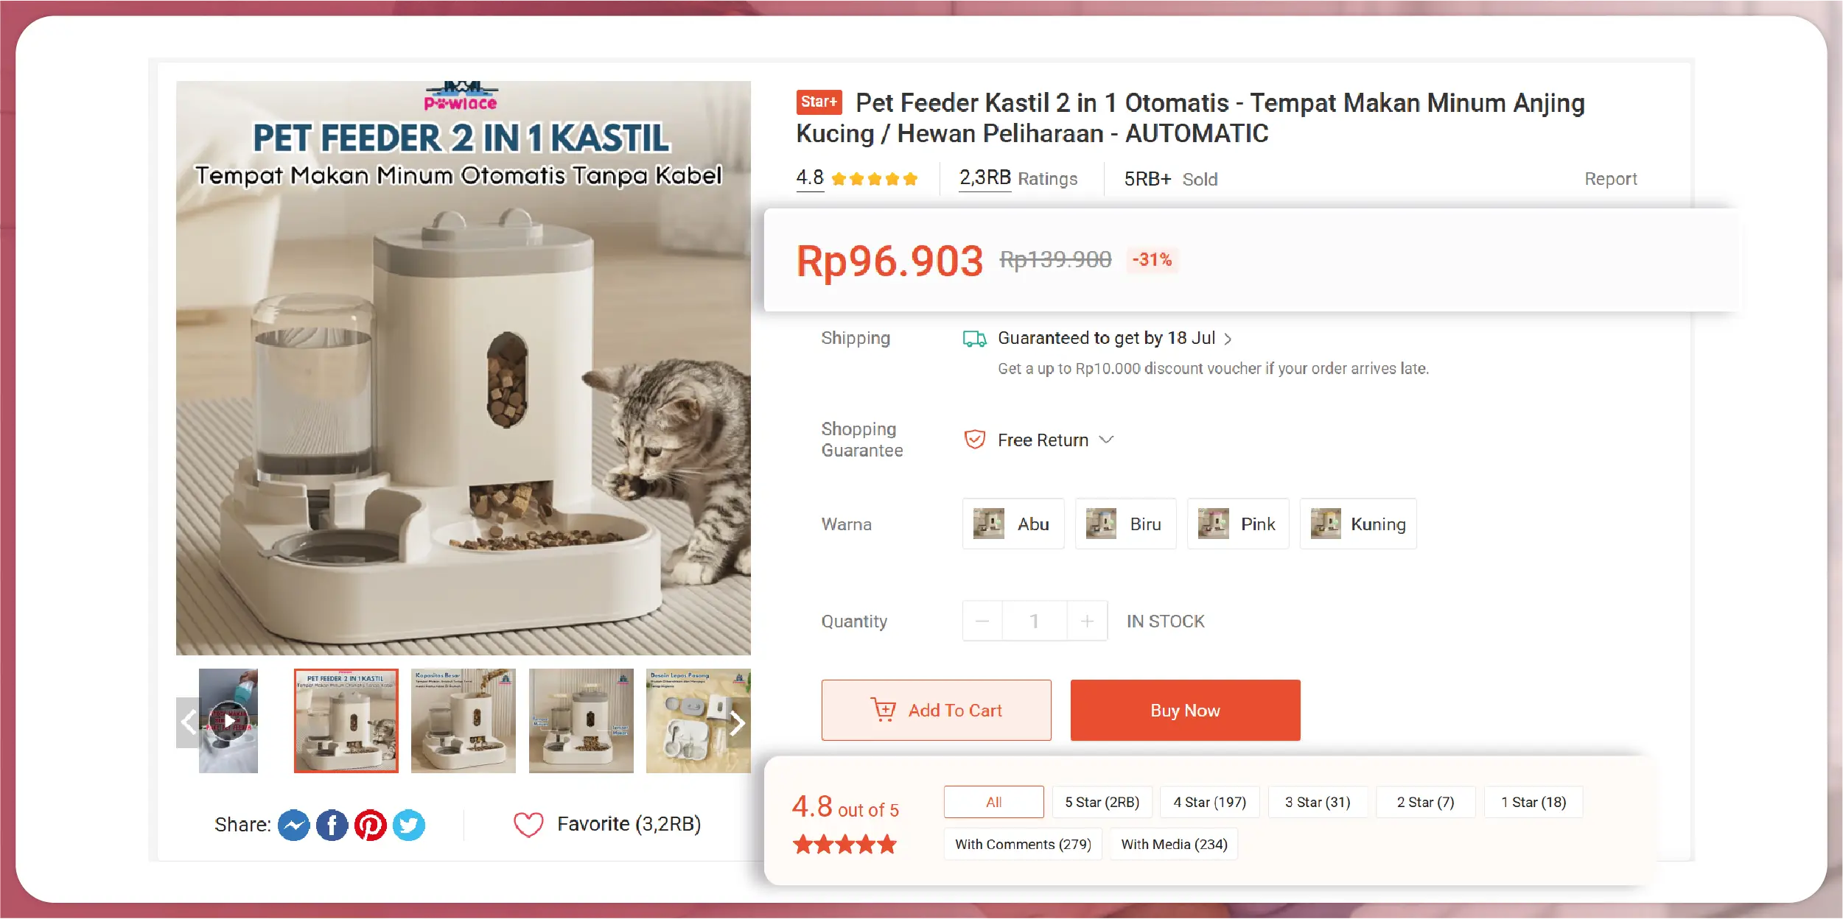Click the heart Favorite icon

click(528, 825)
